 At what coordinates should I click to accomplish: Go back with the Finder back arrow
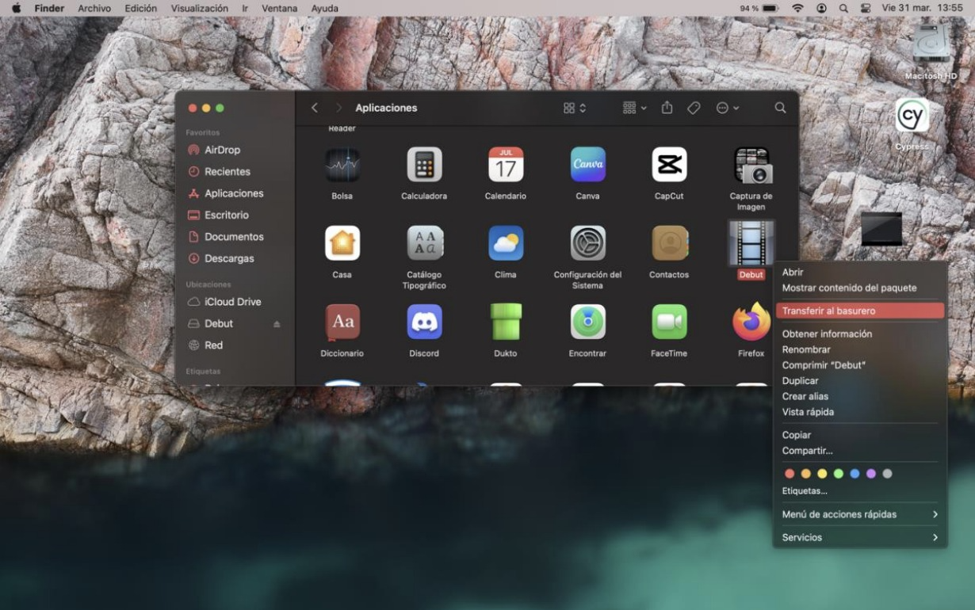tap(315, 108)
